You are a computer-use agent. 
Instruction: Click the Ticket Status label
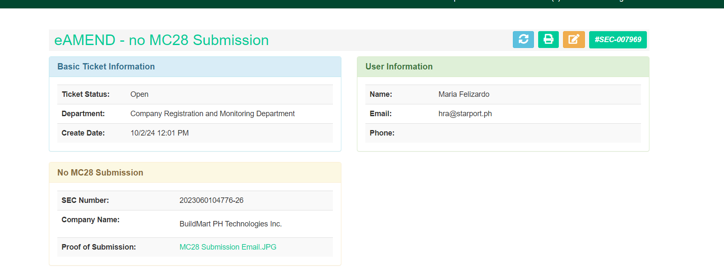86,94
